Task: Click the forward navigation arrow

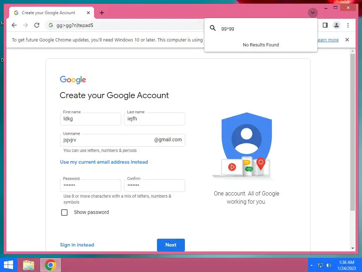Action: pos(25,25)
